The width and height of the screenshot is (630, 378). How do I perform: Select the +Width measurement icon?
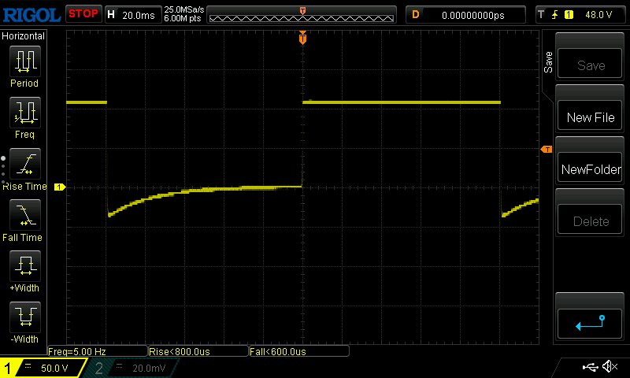coord(25,266)
